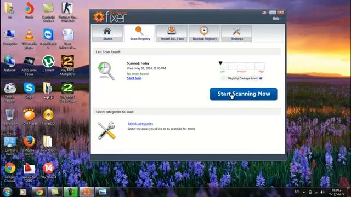Click the Start Scan link
This screenshot has width=351, height=197.
coord(134,78)
